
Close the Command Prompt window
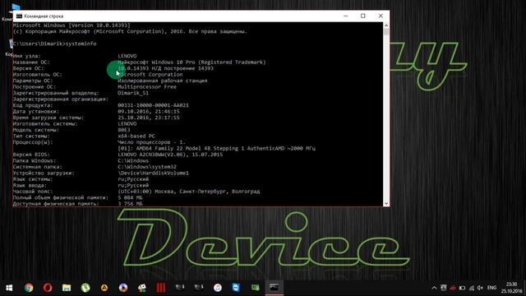381,16
